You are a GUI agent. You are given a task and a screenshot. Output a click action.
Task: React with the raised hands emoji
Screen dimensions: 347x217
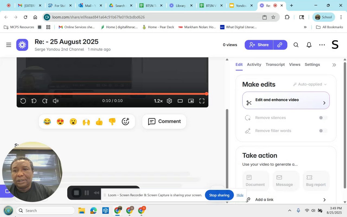(86, 122)
